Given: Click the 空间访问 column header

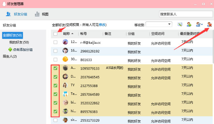Looking at the screenshot, I should click(x=158, y=34).
